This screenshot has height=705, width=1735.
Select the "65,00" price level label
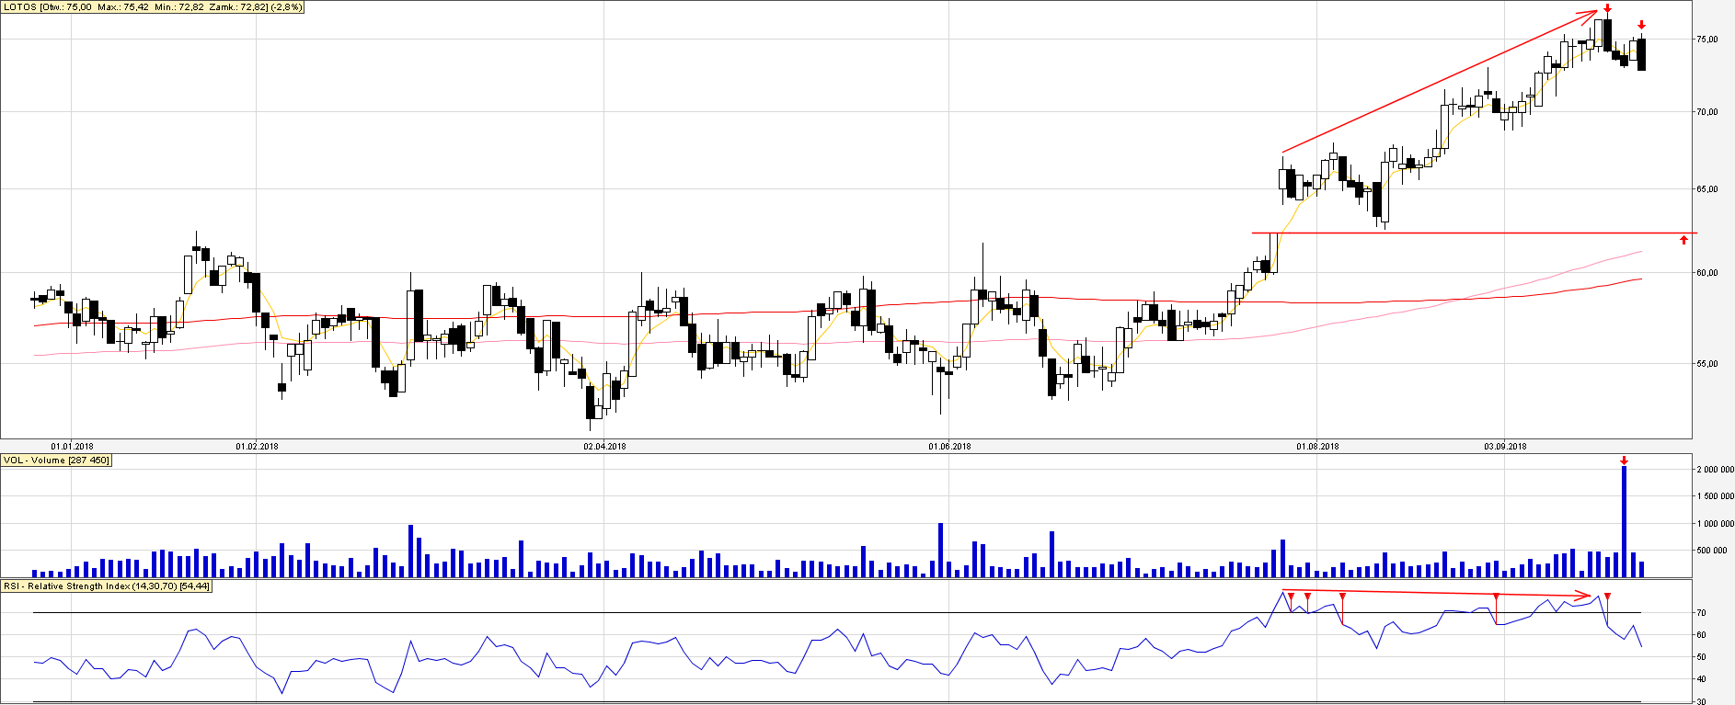[x=1707, y=189]
